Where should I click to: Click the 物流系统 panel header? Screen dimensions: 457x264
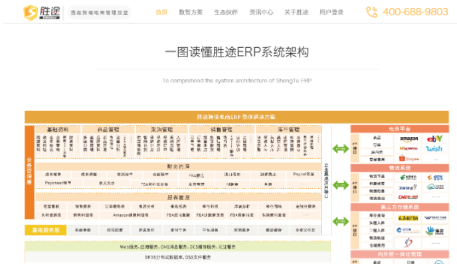(400, 168)
